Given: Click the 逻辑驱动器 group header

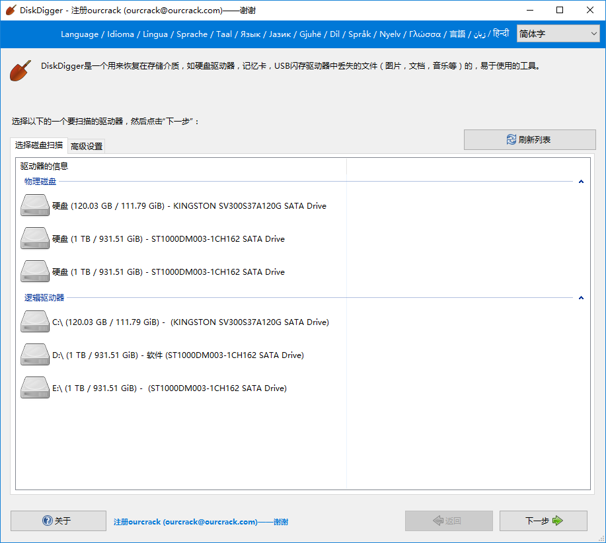Looking at the screenshot, I should pyautogui.click(x=44, y=298).
